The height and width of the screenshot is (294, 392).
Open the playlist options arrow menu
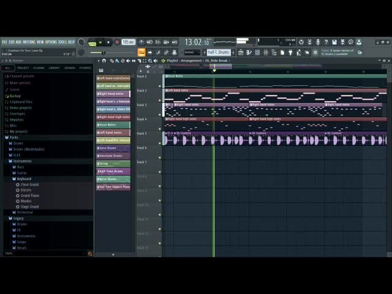click(x=99, y=61)
